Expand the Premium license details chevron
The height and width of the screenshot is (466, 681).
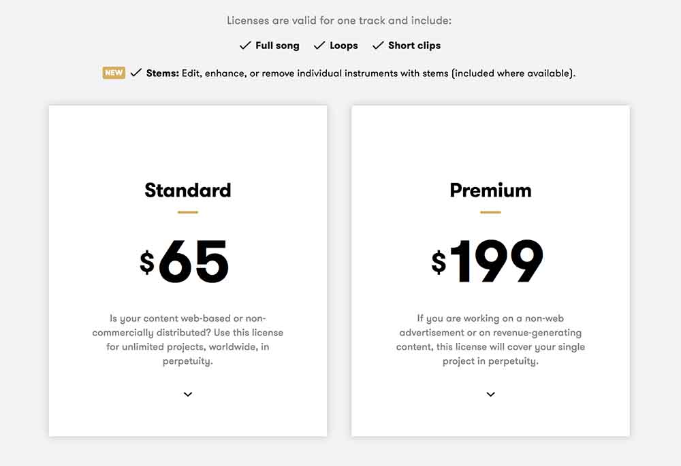coord(490,395)
